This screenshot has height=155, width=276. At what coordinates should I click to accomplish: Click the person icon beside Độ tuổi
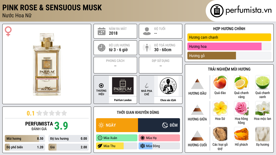click(x=147, y=31)
